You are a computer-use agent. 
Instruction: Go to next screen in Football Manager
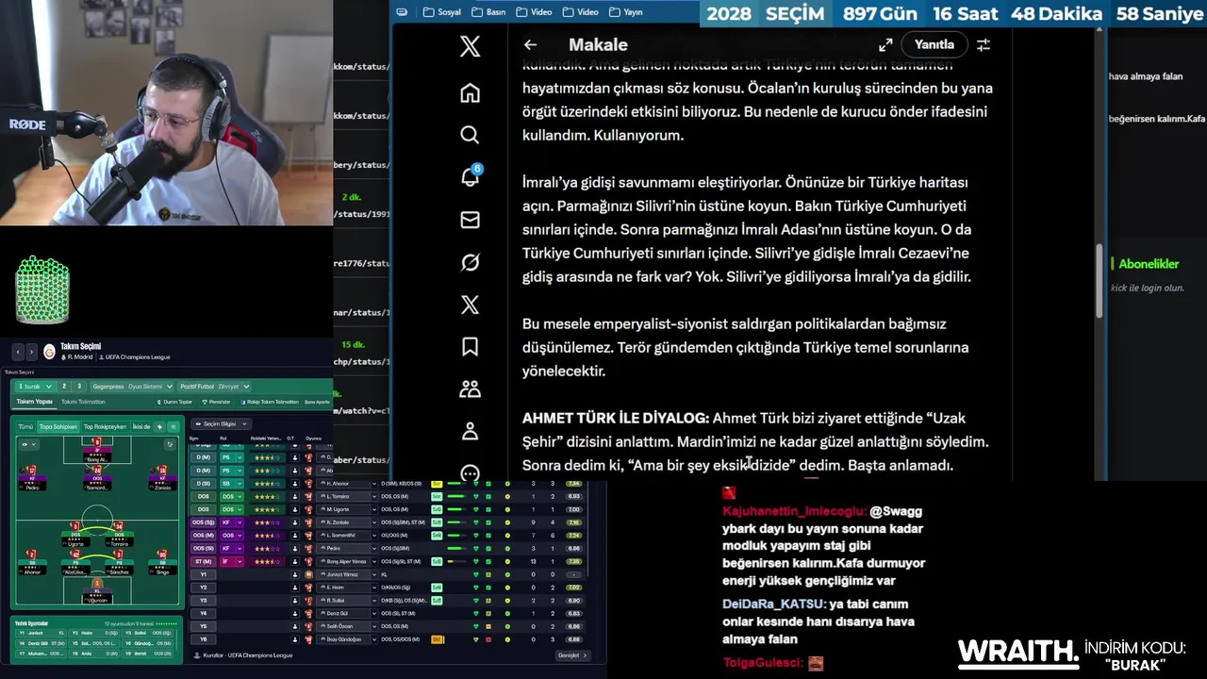(x=31, y=352)
